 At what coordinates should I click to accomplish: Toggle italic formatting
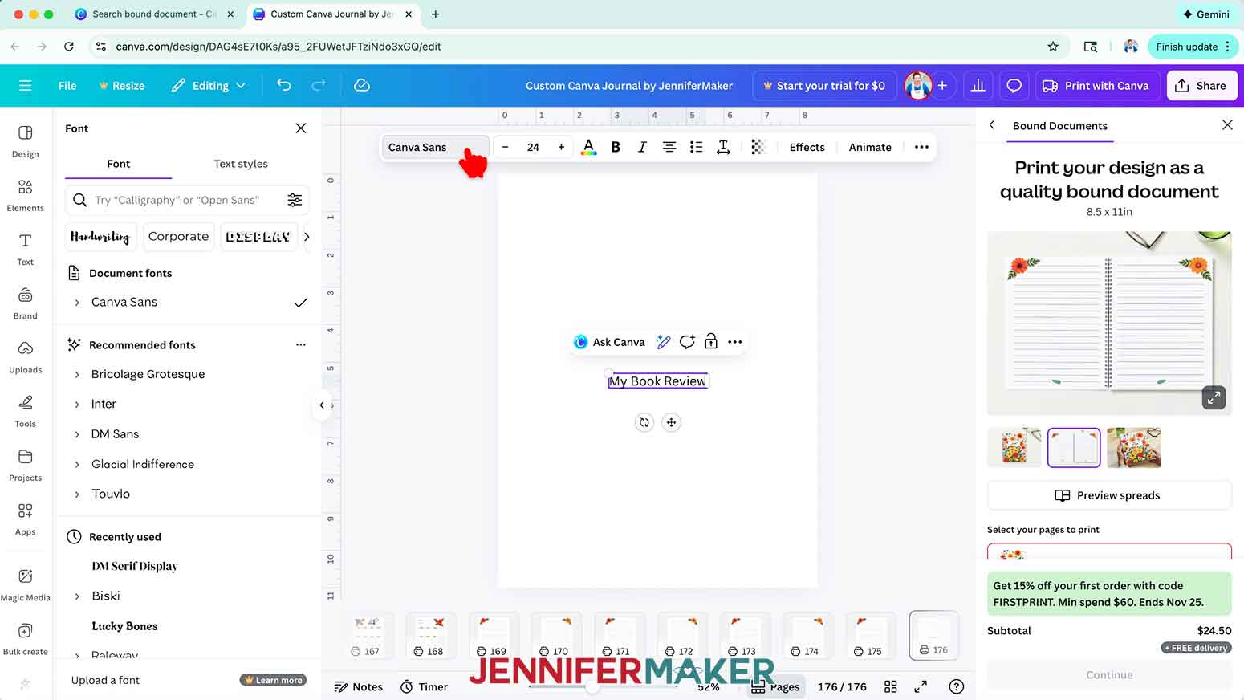click(x=642, y=147)
